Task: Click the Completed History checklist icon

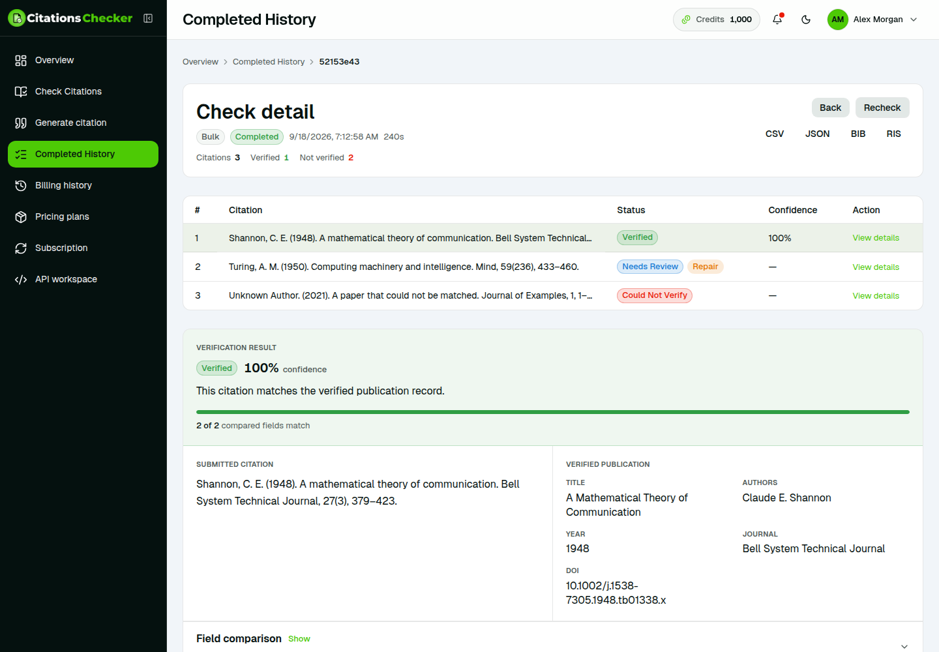Action: tap(21, 154)
